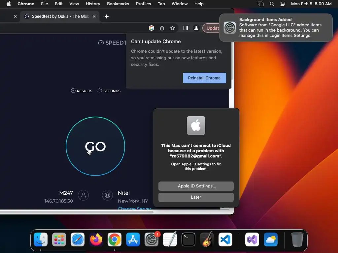Image resolution: width=338 pixels, height=253 pixels.
Task: Open Visual Studio from the Dock
Action: tap(252, 239)
